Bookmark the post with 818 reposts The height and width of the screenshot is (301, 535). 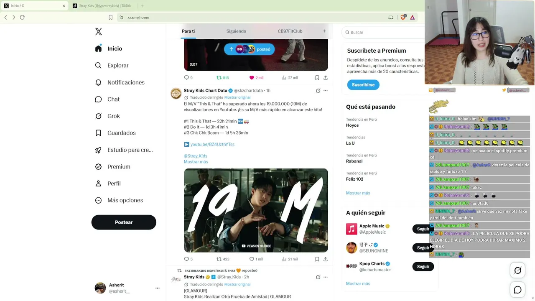click(317, 78)
